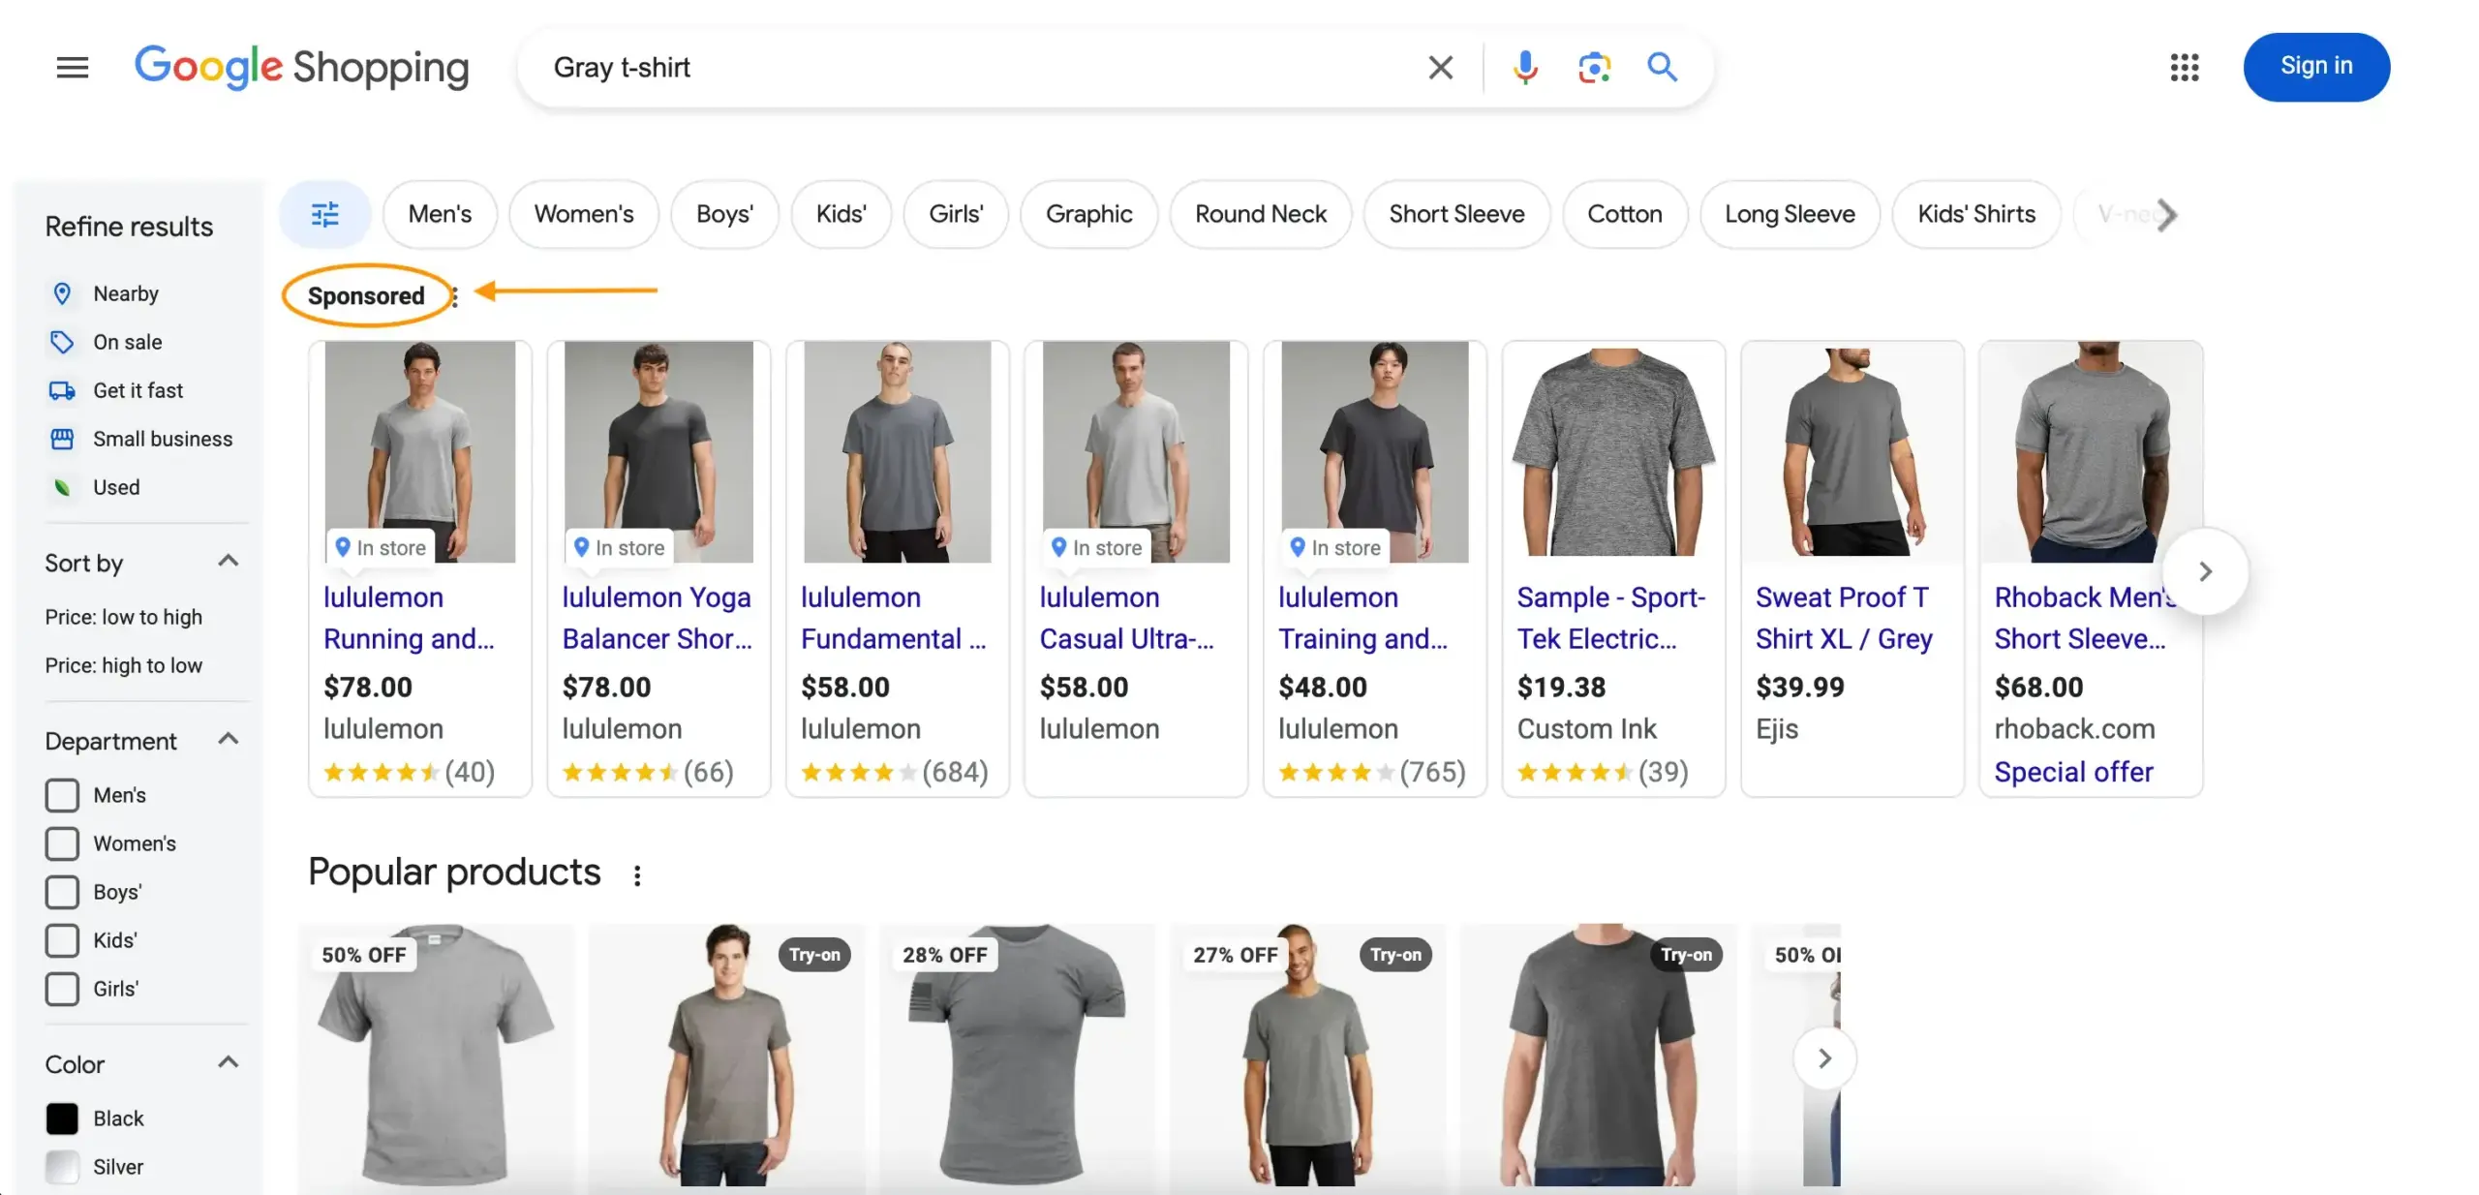Clear the search box text
Screen dimensions: 2479x1195
coord(1440,67)
